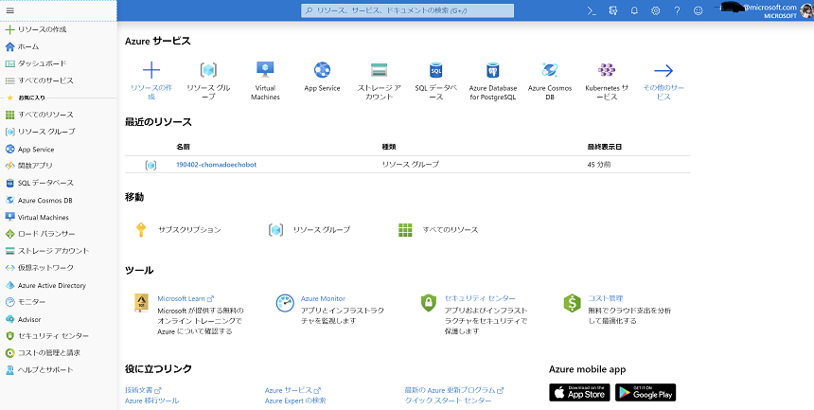This screenshot has width=814, height=410.
Task: Click the Microsoft Learn link
Action: [x=186, y=299]
